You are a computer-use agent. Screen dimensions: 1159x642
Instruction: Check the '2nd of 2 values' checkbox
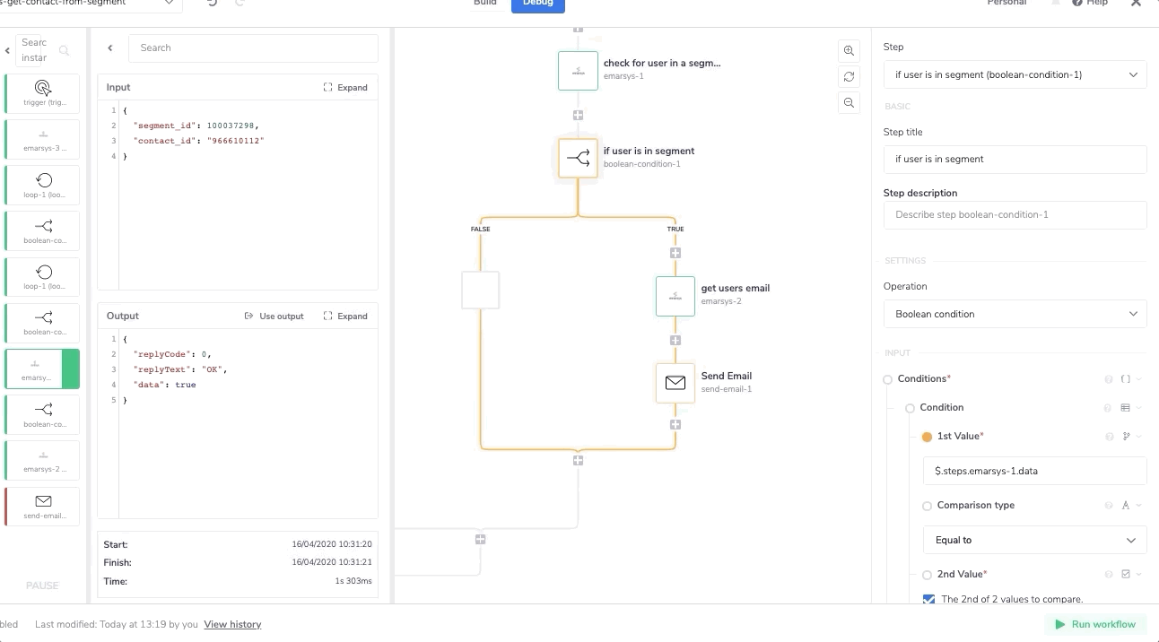tap(929, 599)
